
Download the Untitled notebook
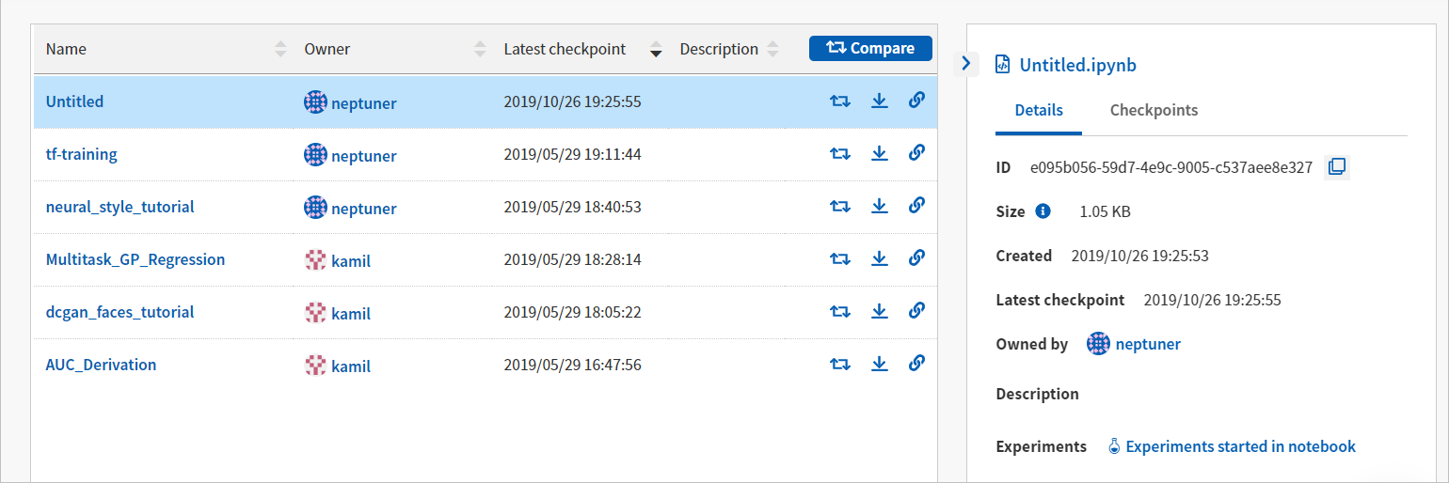point(880,101)
